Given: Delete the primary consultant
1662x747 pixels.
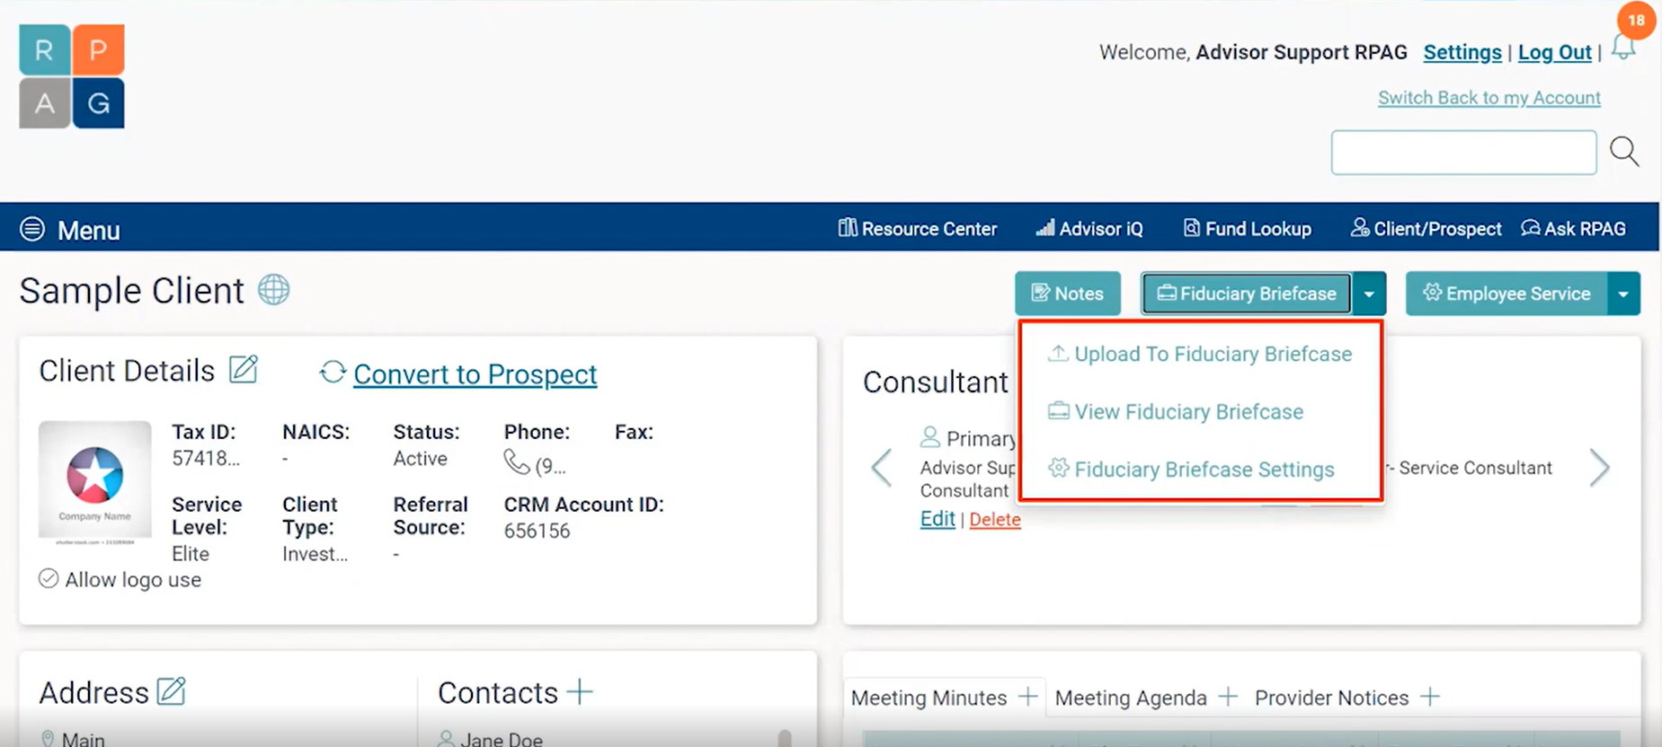Looking at the screenshot, I should [995, 520].
